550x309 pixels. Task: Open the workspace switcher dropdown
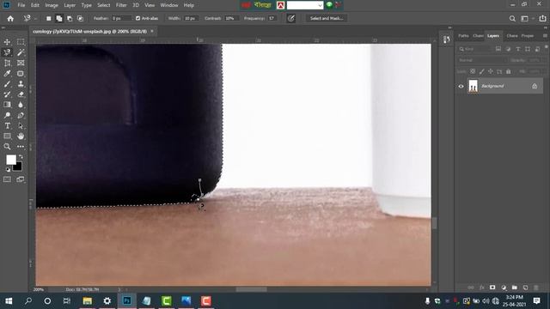pyautogui.click(x=527, y=19)
